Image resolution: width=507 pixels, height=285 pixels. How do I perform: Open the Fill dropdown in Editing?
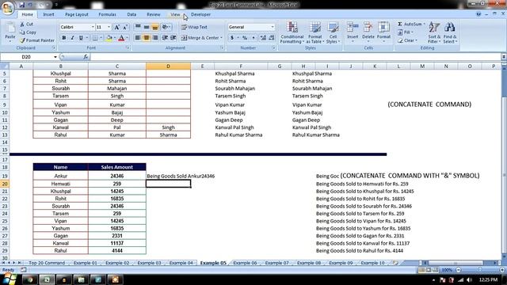click(405, 32)
